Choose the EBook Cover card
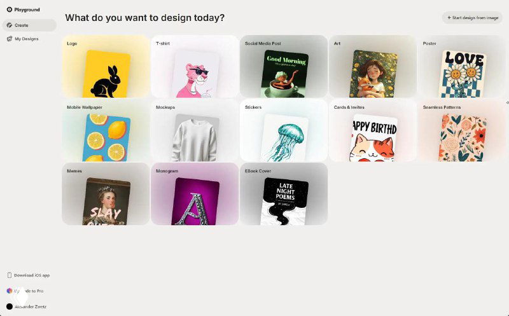 (284, 194)
